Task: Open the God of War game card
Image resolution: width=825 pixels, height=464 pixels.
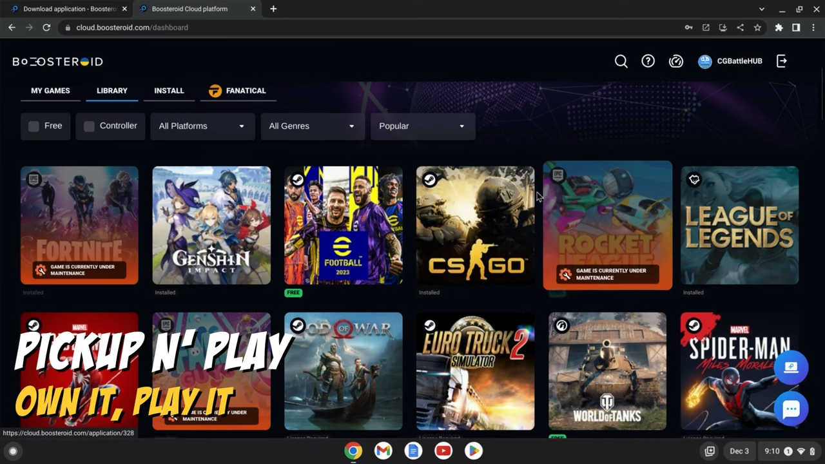Action: [344, 371]
